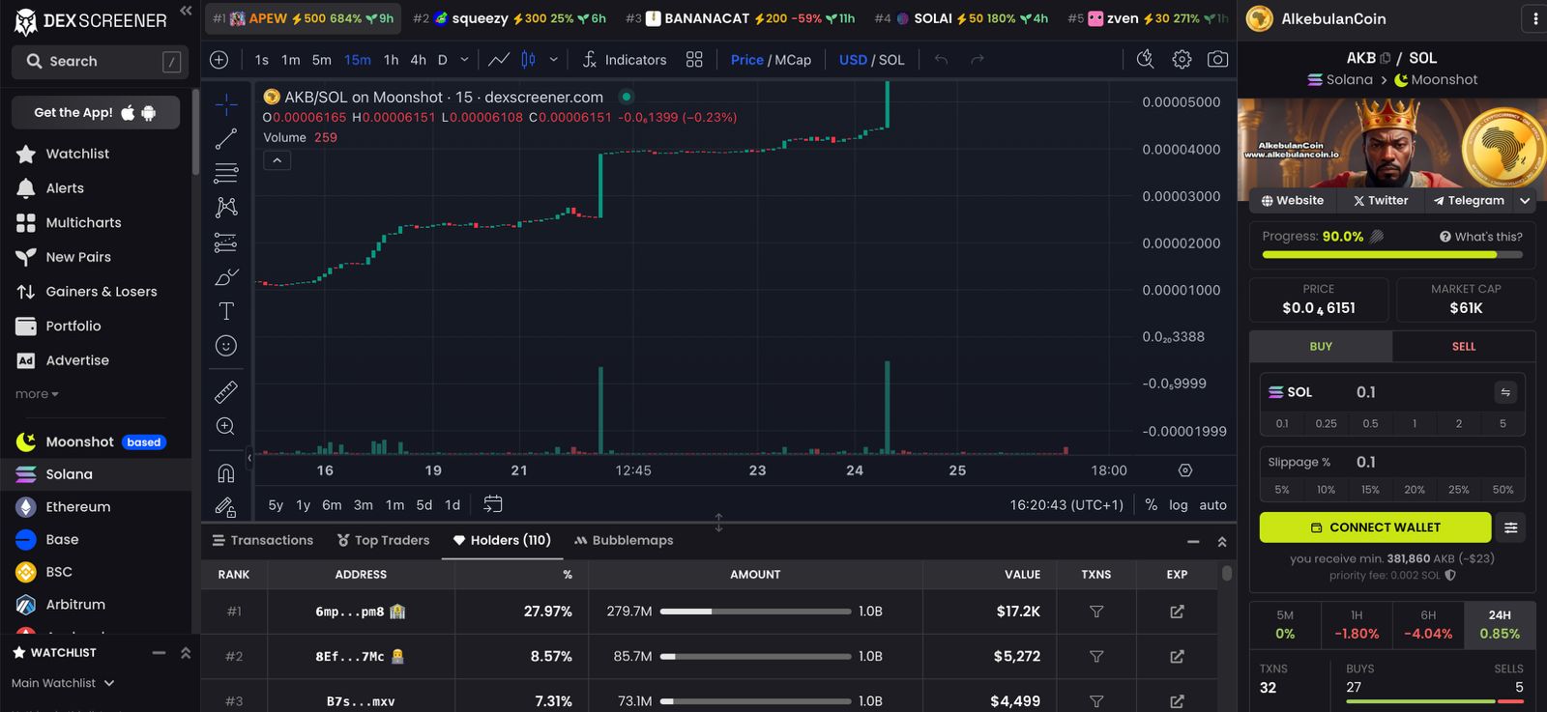Click the SOL amount input field

1392,392
